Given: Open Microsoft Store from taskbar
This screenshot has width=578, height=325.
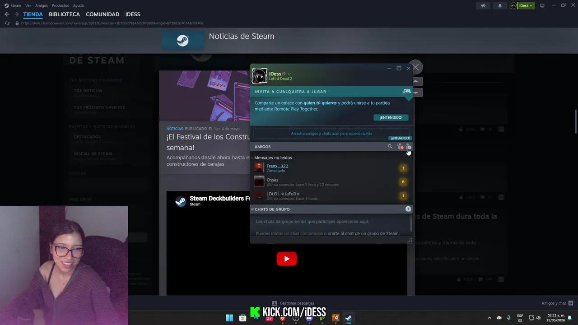Looking at the screenshot, I should tap(242, 318).
